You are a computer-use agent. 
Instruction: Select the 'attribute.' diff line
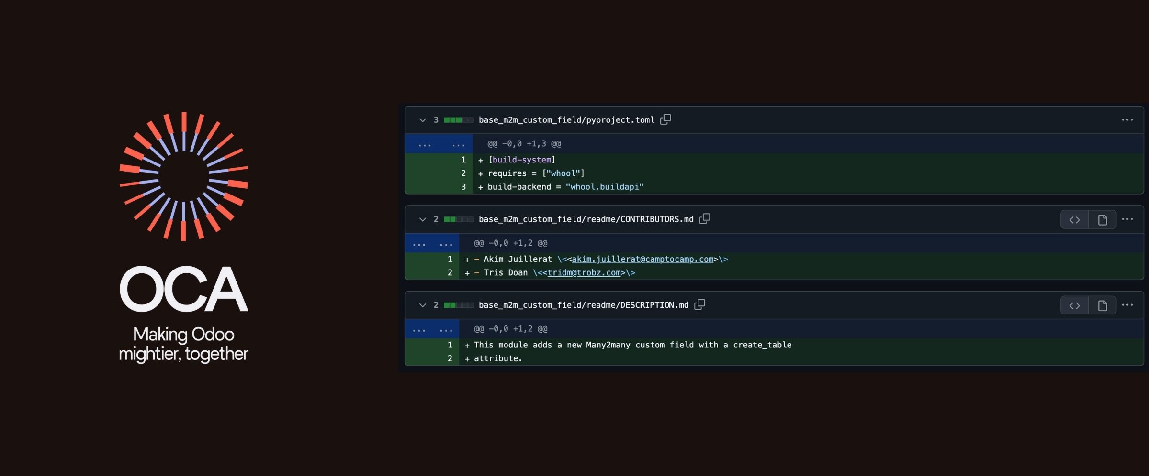tap(801, 358)
